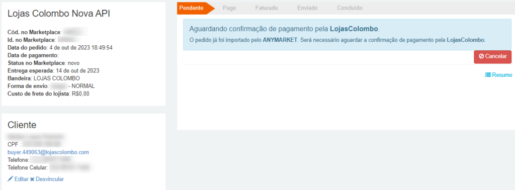Viewport: 515px width, 190px height.
Task: Select the Enviado status step
Action: pos(307,8)
